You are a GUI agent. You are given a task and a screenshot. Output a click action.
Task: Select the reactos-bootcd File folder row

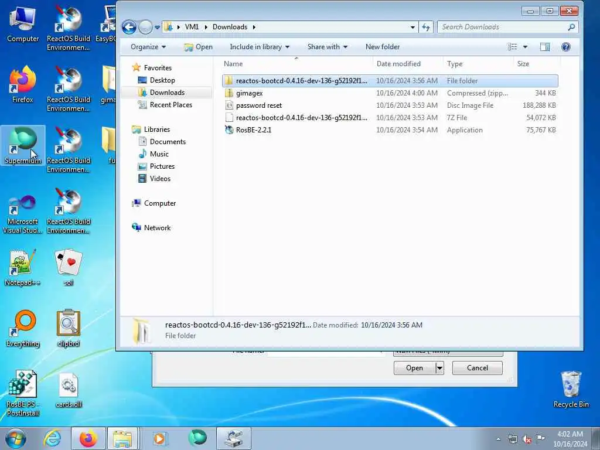click(x=390, y=81)
